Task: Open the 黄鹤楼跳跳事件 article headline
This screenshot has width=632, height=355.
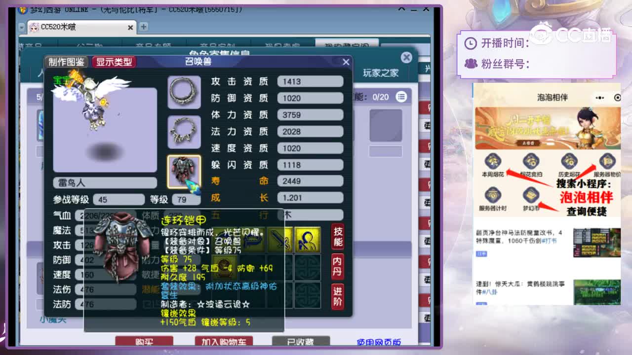Action: point(520,287)
